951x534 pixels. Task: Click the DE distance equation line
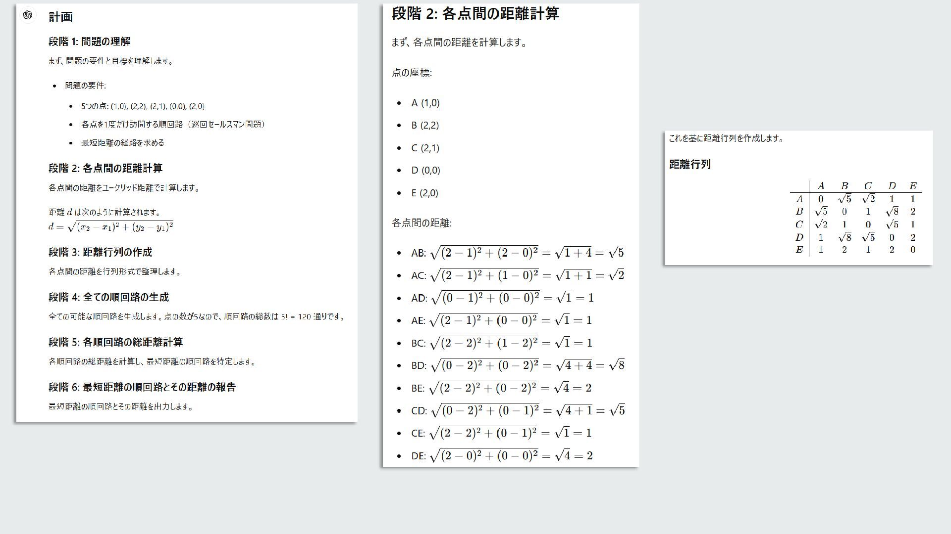coord(501,456)
